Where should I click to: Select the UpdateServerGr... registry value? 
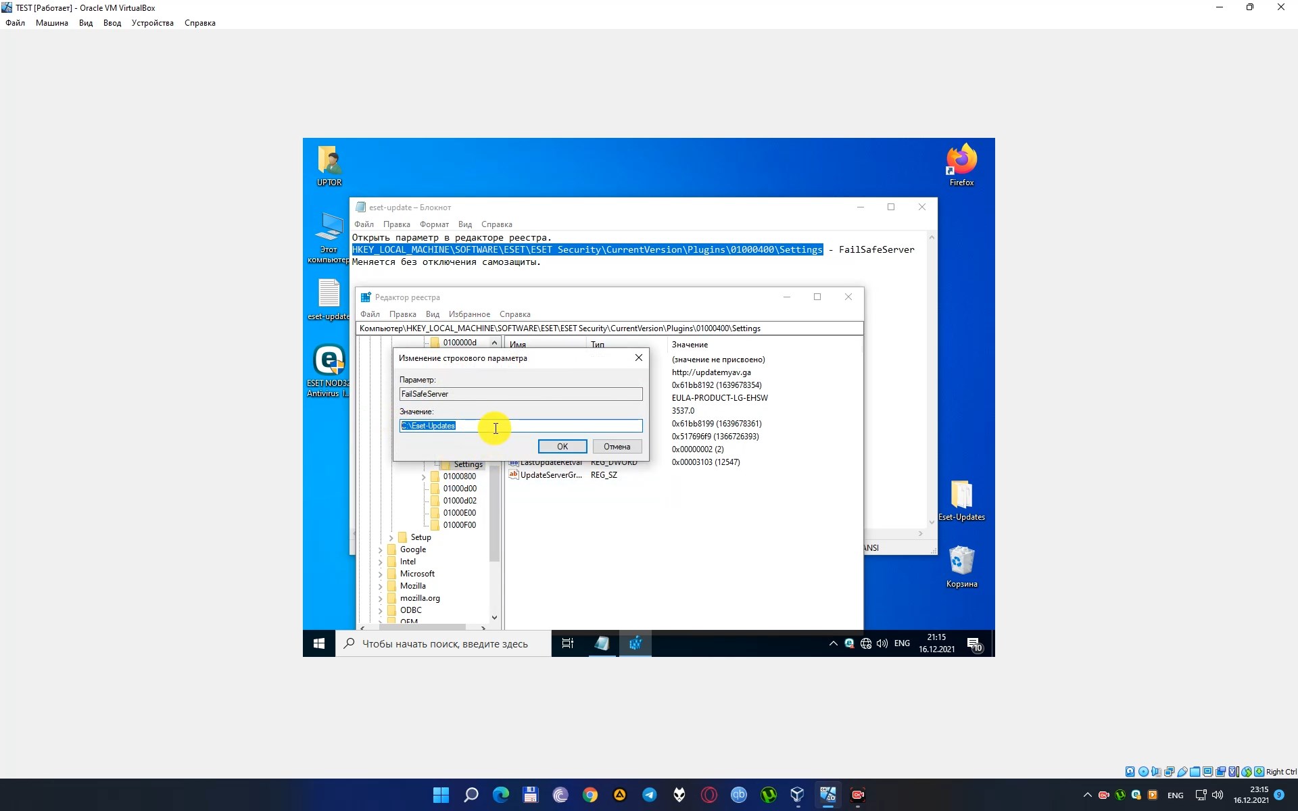(x=550, y=475)
